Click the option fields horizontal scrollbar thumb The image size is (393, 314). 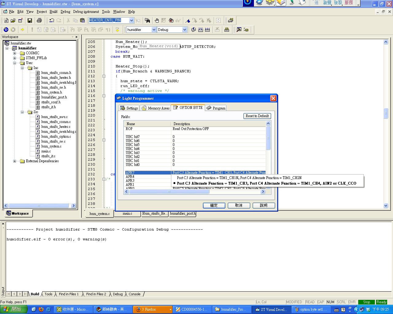(169, 192)
